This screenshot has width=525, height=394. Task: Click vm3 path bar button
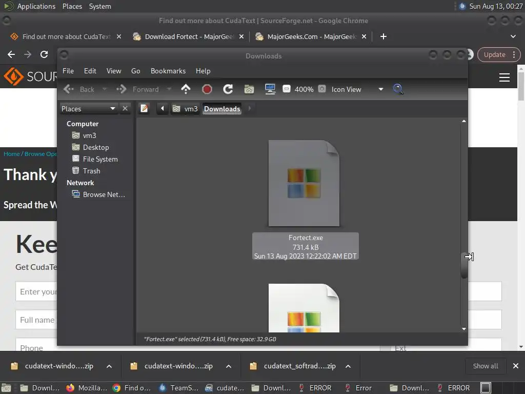coord(185,109)
